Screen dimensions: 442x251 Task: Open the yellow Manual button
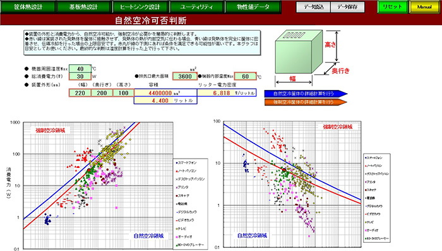(x=424, y=7)
